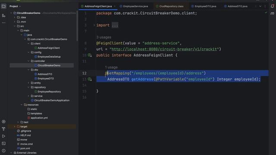This screenshot has height=155, width=276.
Task: Collapse the main folder
Action: (18, 31)
